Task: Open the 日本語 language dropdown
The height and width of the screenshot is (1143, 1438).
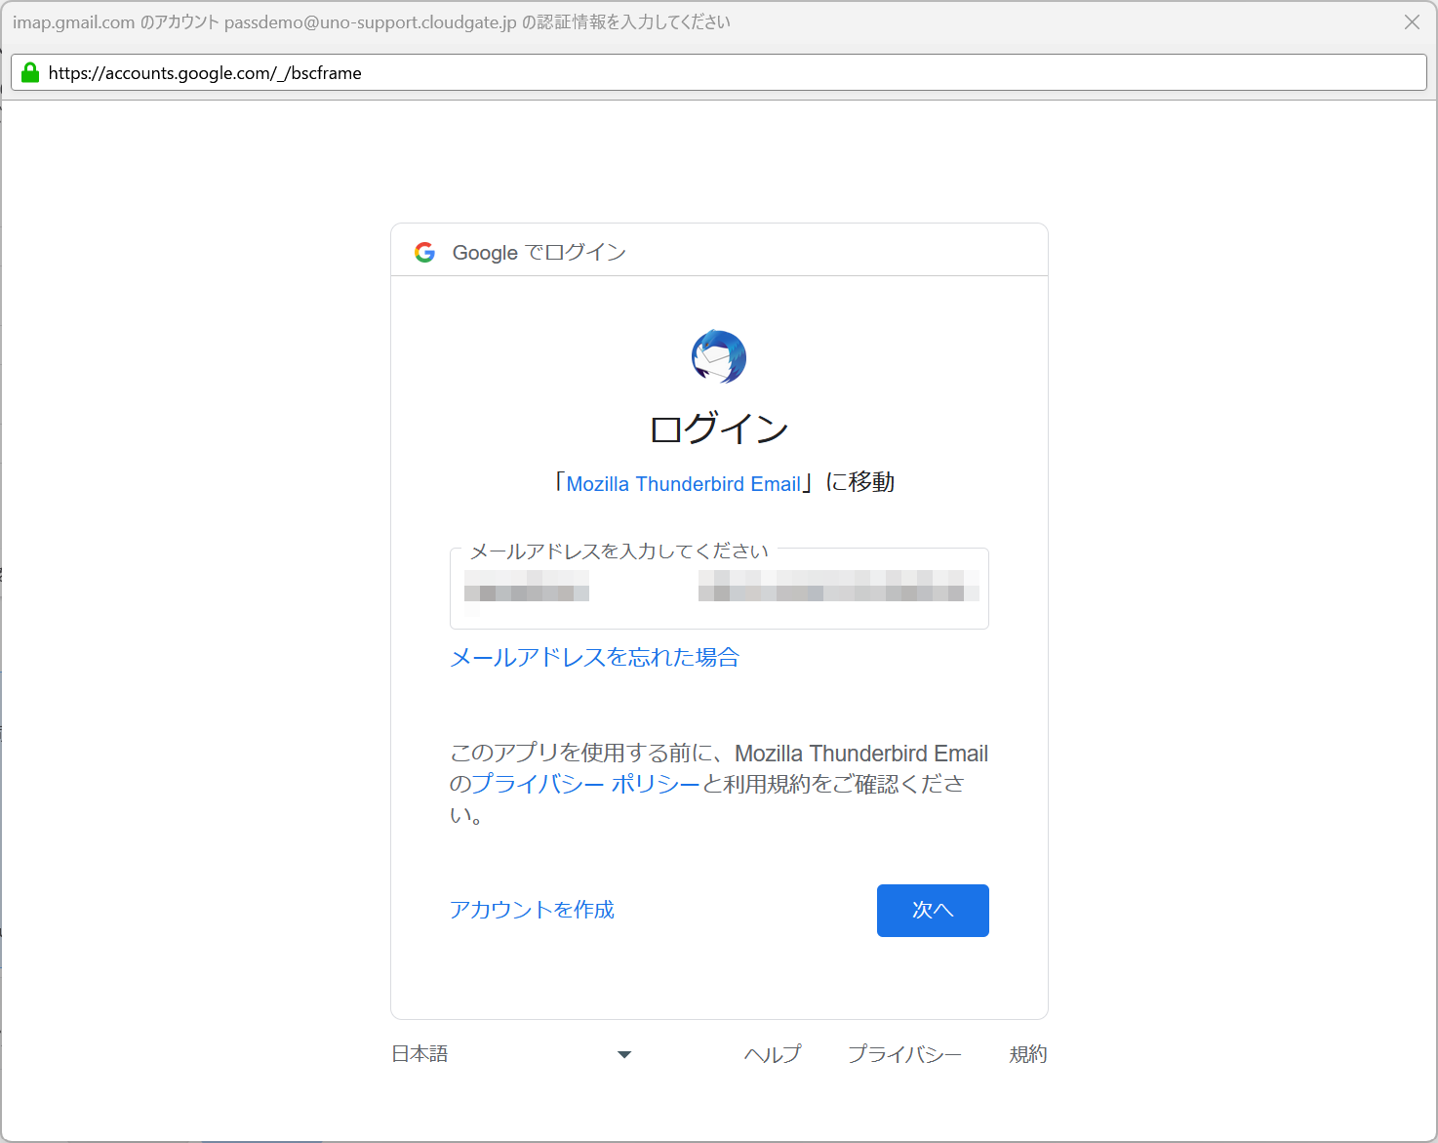Action: (512, 1054)
